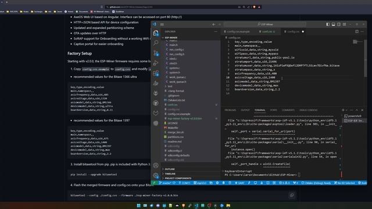
Task: Switch to the config.cvs.example editor tab
Action: (x=238, y=31)
